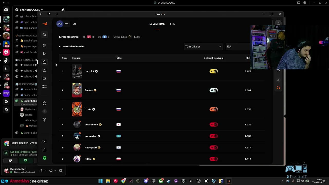
Task: Click the scan frame icon in FACEIT sidebar
Action: tap(44, 142)
